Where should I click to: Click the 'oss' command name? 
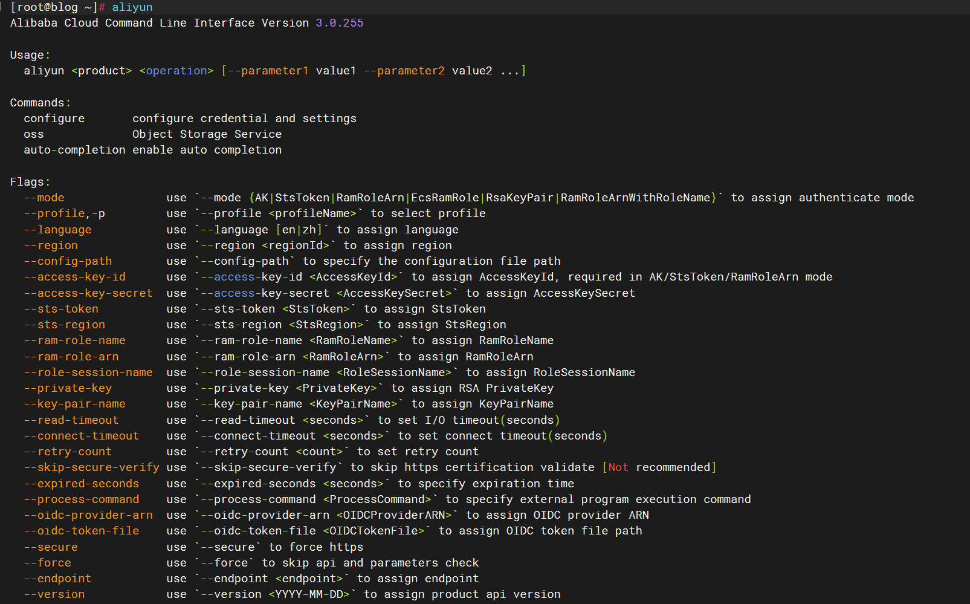click(x=34, y=134)
